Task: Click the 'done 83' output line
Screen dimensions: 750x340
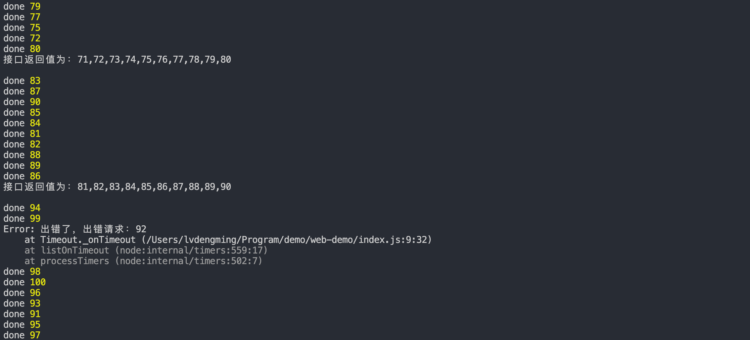Action: tap(22, 81)
